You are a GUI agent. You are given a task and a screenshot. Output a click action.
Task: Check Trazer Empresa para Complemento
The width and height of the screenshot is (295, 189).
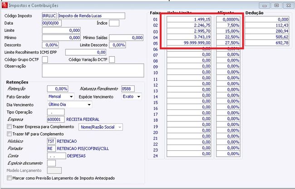tap(9, 126)
